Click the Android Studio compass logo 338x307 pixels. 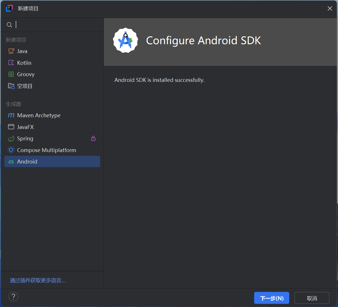(126, 40)
